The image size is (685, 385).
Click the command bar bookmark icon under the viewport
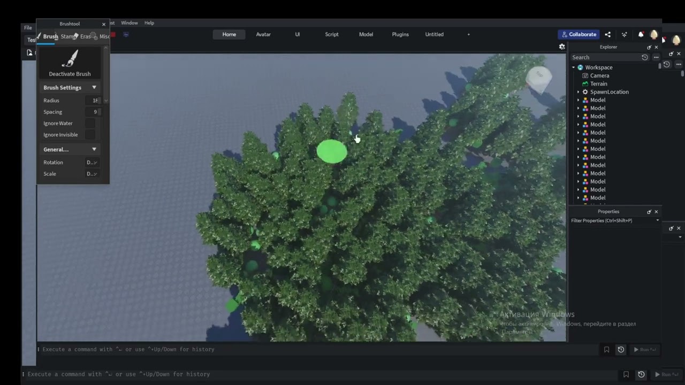(x=606, y=350)
